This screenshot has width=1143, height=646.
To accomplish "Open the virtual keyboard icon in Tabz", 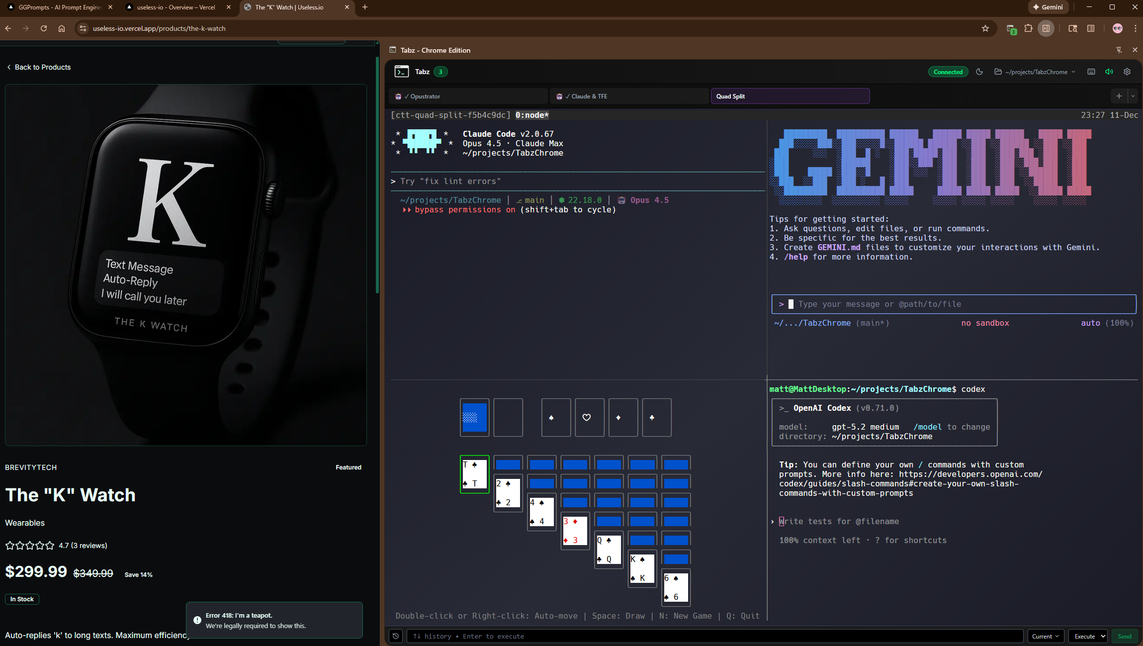I will click(1091, 72).
